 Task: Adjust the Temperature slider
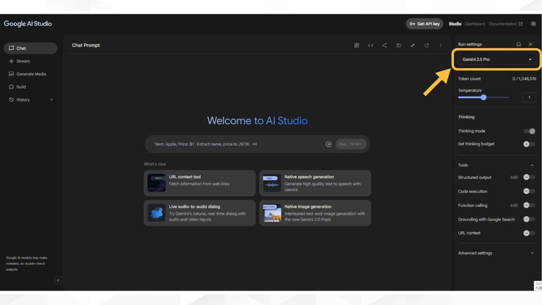484,97
